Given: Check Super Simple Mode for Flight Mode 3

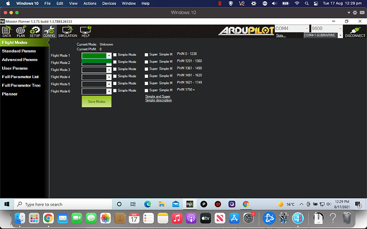Looking at the screenshot, I should 147,69.
